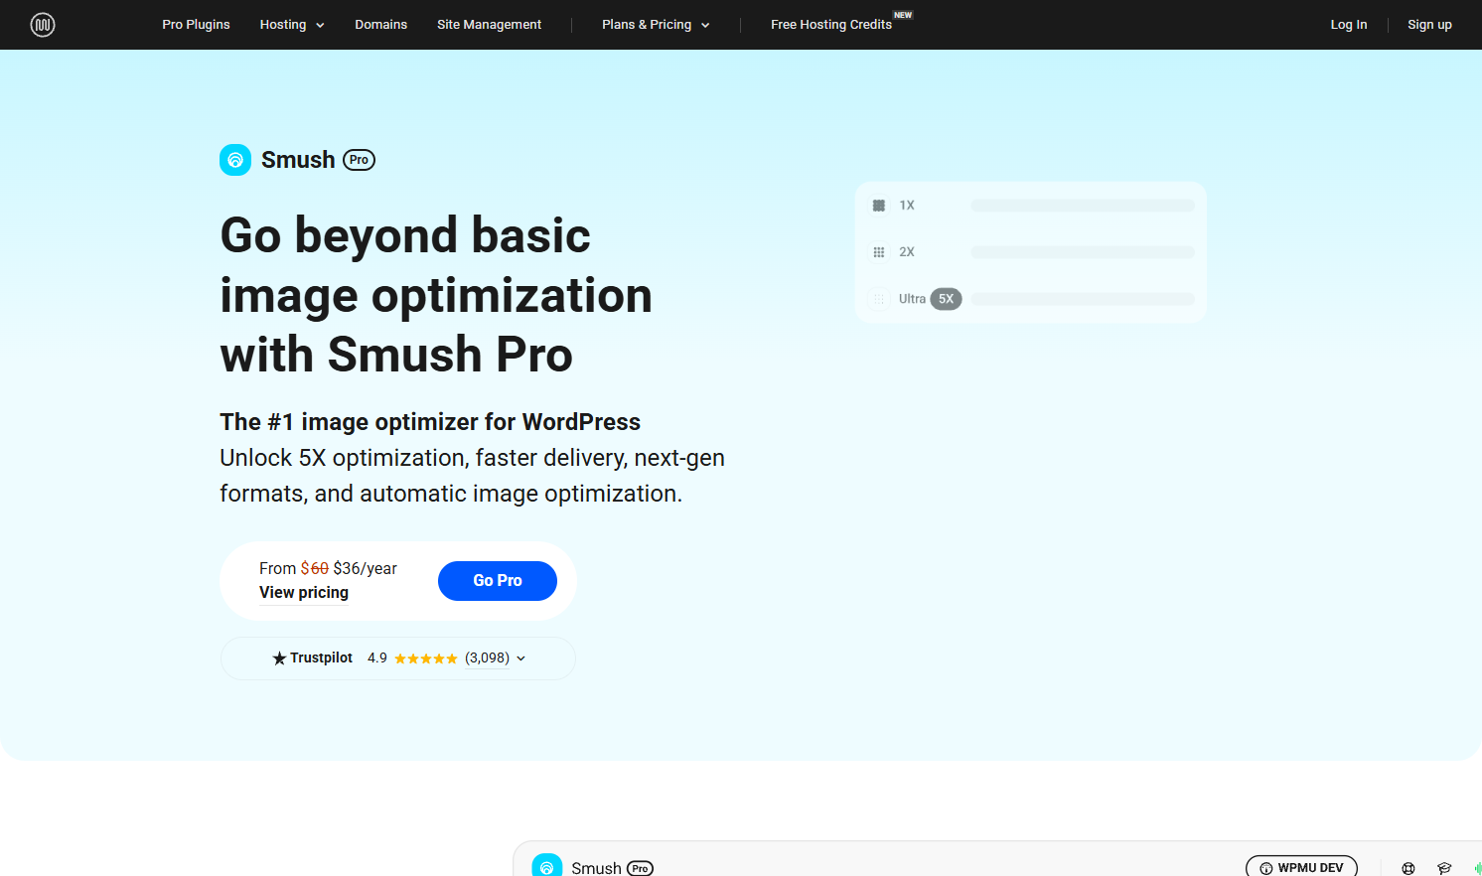1482x876 pixels.
Task: Open the Hosting dropdown menu
Action: tap(292, 25)
